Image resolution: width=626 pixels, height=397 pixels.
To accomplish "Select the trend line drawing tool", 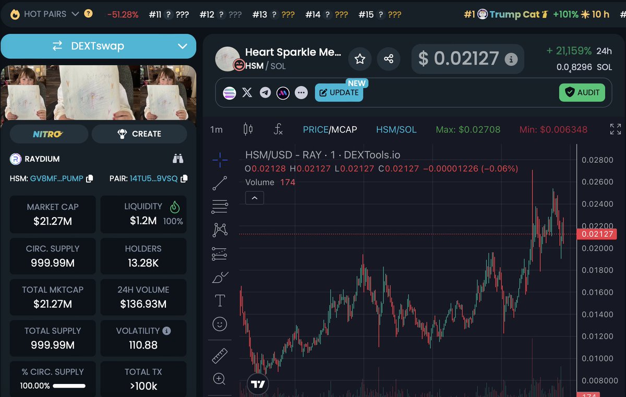I will click(220, 183).
